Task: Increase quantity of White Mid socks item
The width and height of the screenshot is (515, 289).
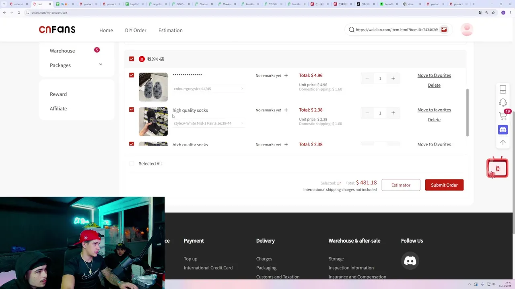Action: 393,113
